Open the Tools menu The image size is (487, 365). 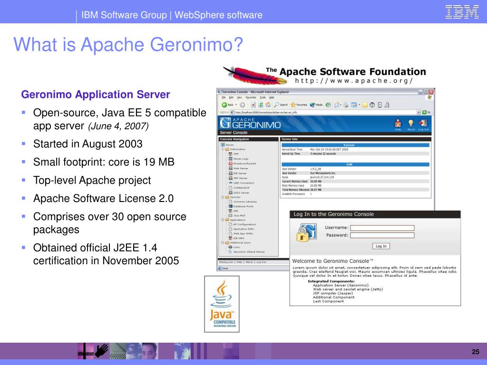click(263, 97)
